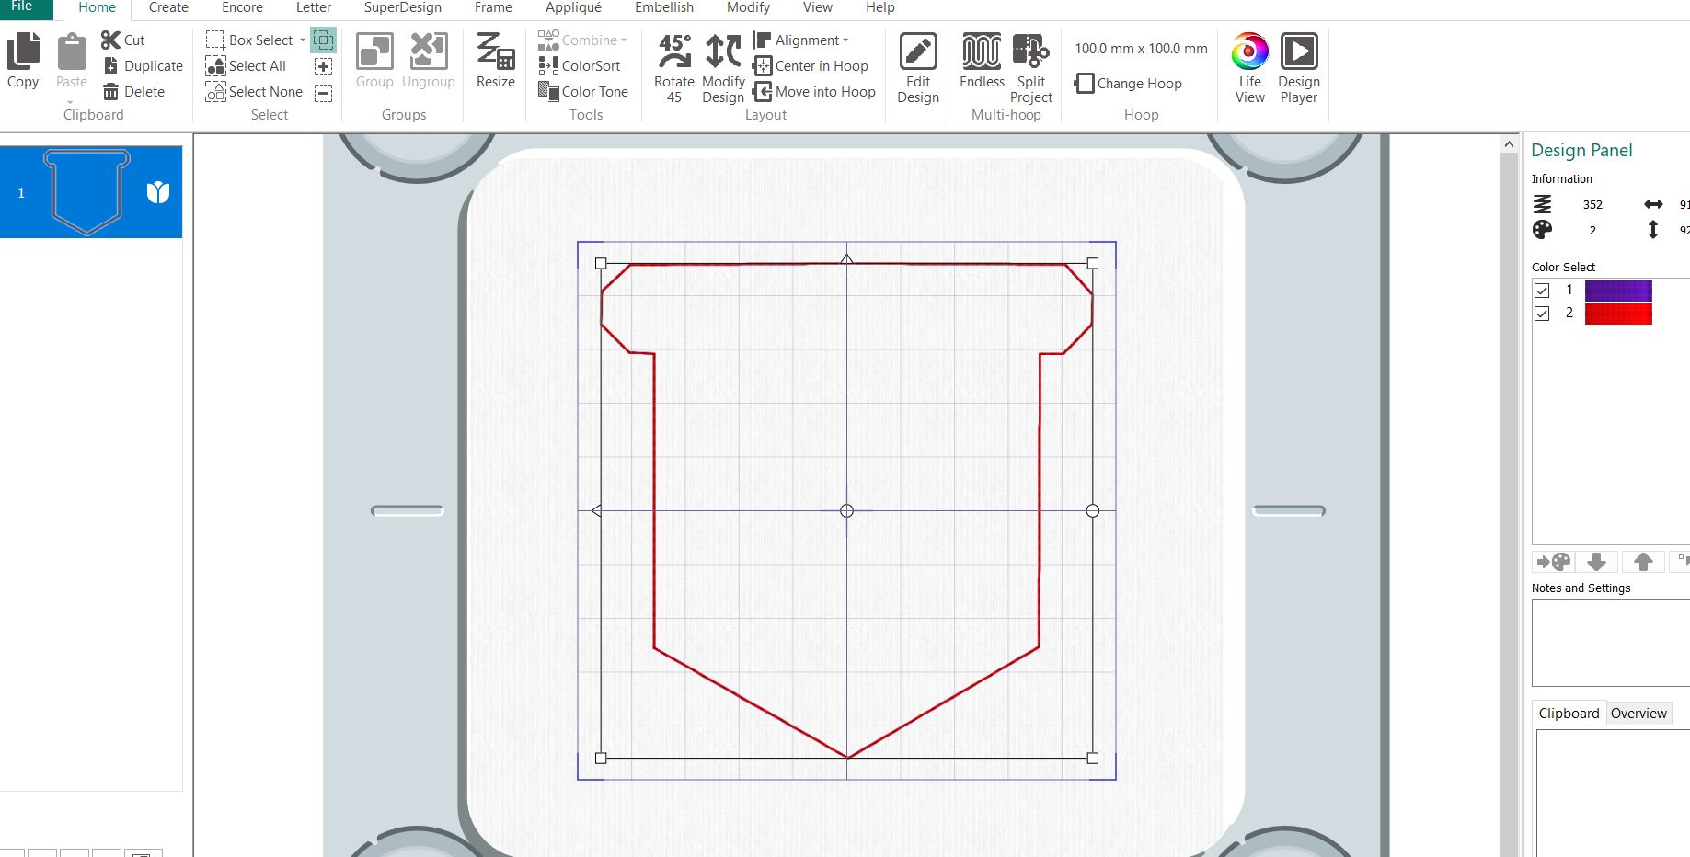Click the round rotate handle on design
Viewport: 1690px width, 857px height.
click(x=1093, y=511)
